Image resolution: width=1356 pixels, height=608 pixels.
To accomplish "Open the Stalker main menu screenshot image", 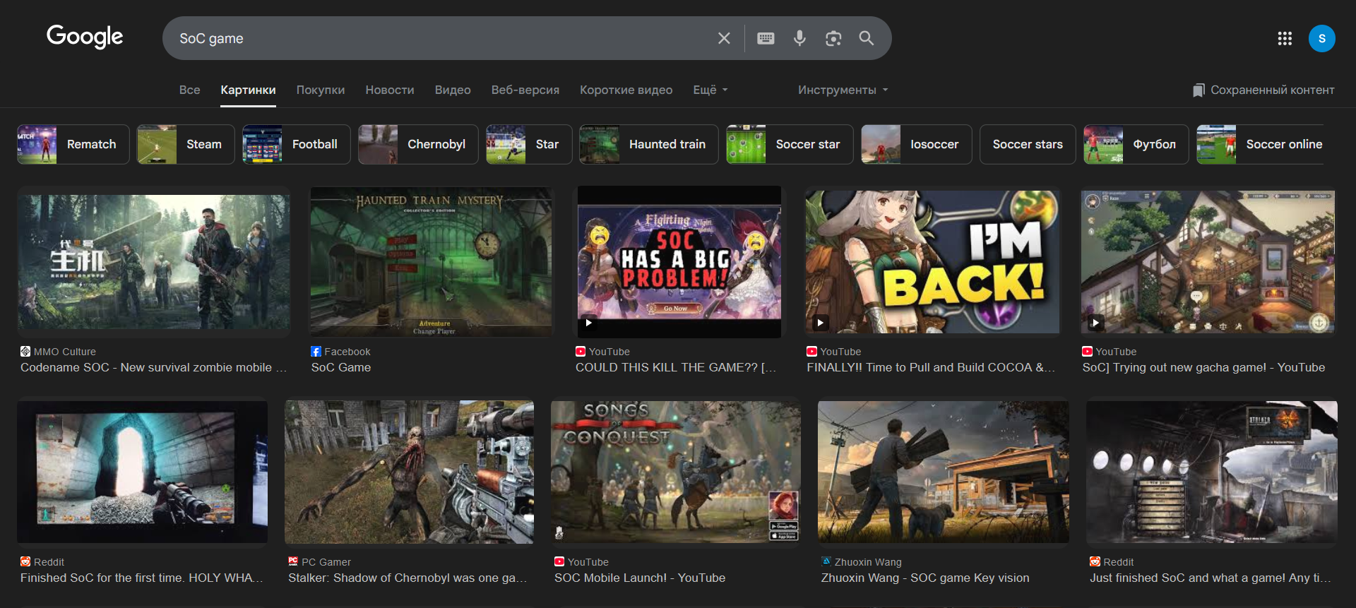I will pyautogui.click(x=1212, y=472).
